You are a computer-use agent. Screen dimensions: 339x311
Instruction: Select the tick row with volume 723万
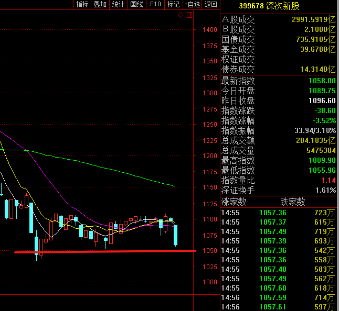pyautogui.click(x=278, y=213)
